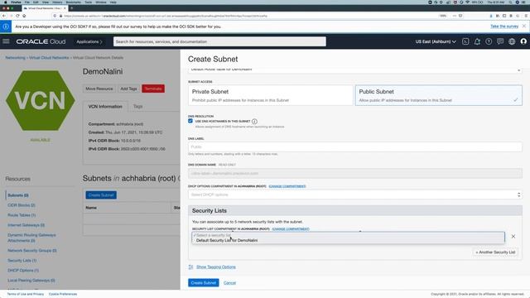530x298 pixels.
Task: Switch to the Tags tab
Action: click(138, 107)
